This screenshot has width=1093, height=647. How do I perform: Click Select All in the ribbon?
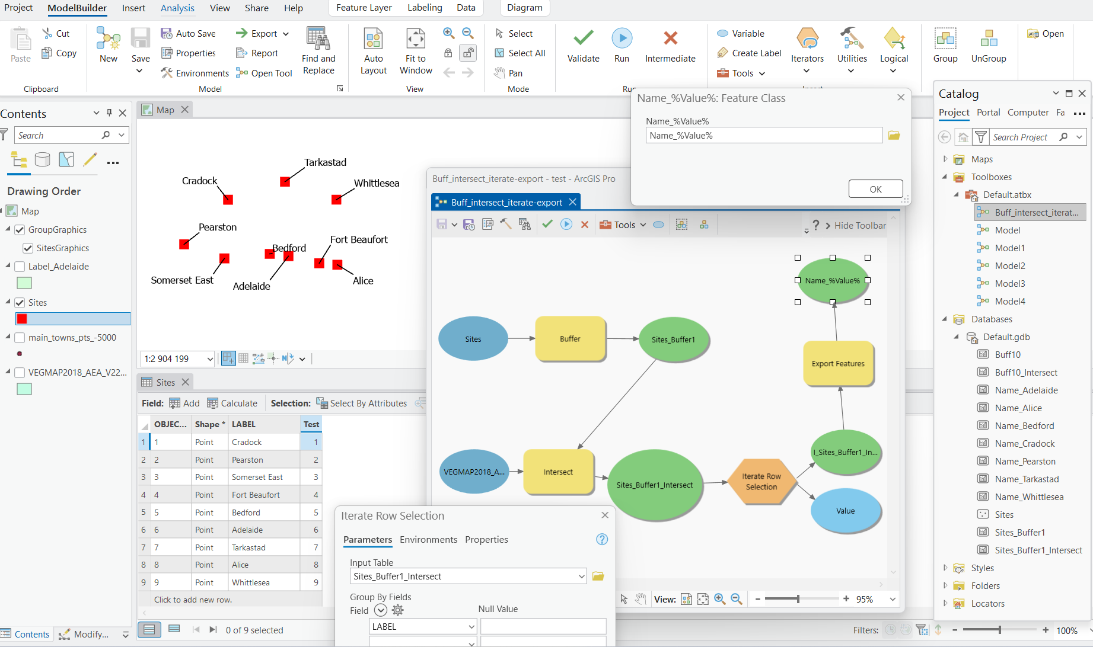pos(520,53)
